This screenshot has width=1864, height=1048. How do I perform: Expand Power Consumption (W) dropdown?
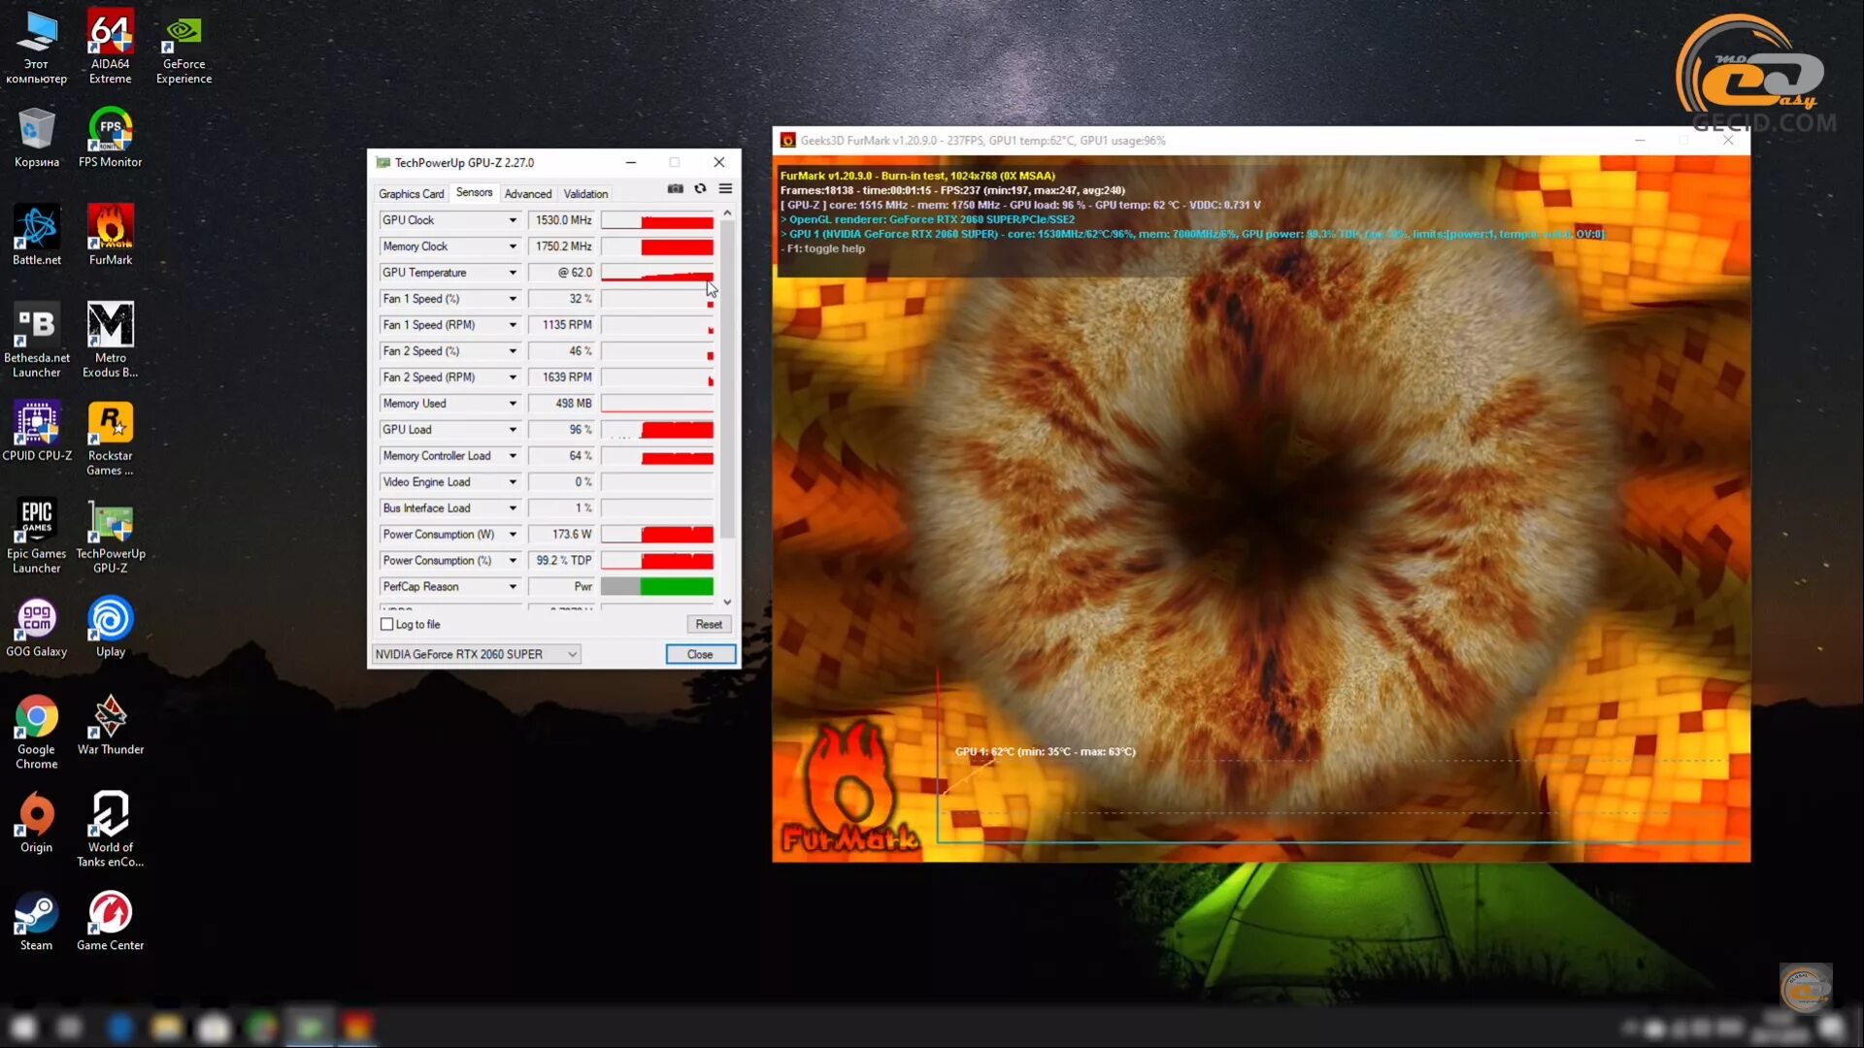click(513, 535)
